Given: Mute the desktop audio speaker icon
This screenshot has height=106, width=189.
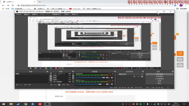Looking at the screenshot, I should [x=107, y=78].
